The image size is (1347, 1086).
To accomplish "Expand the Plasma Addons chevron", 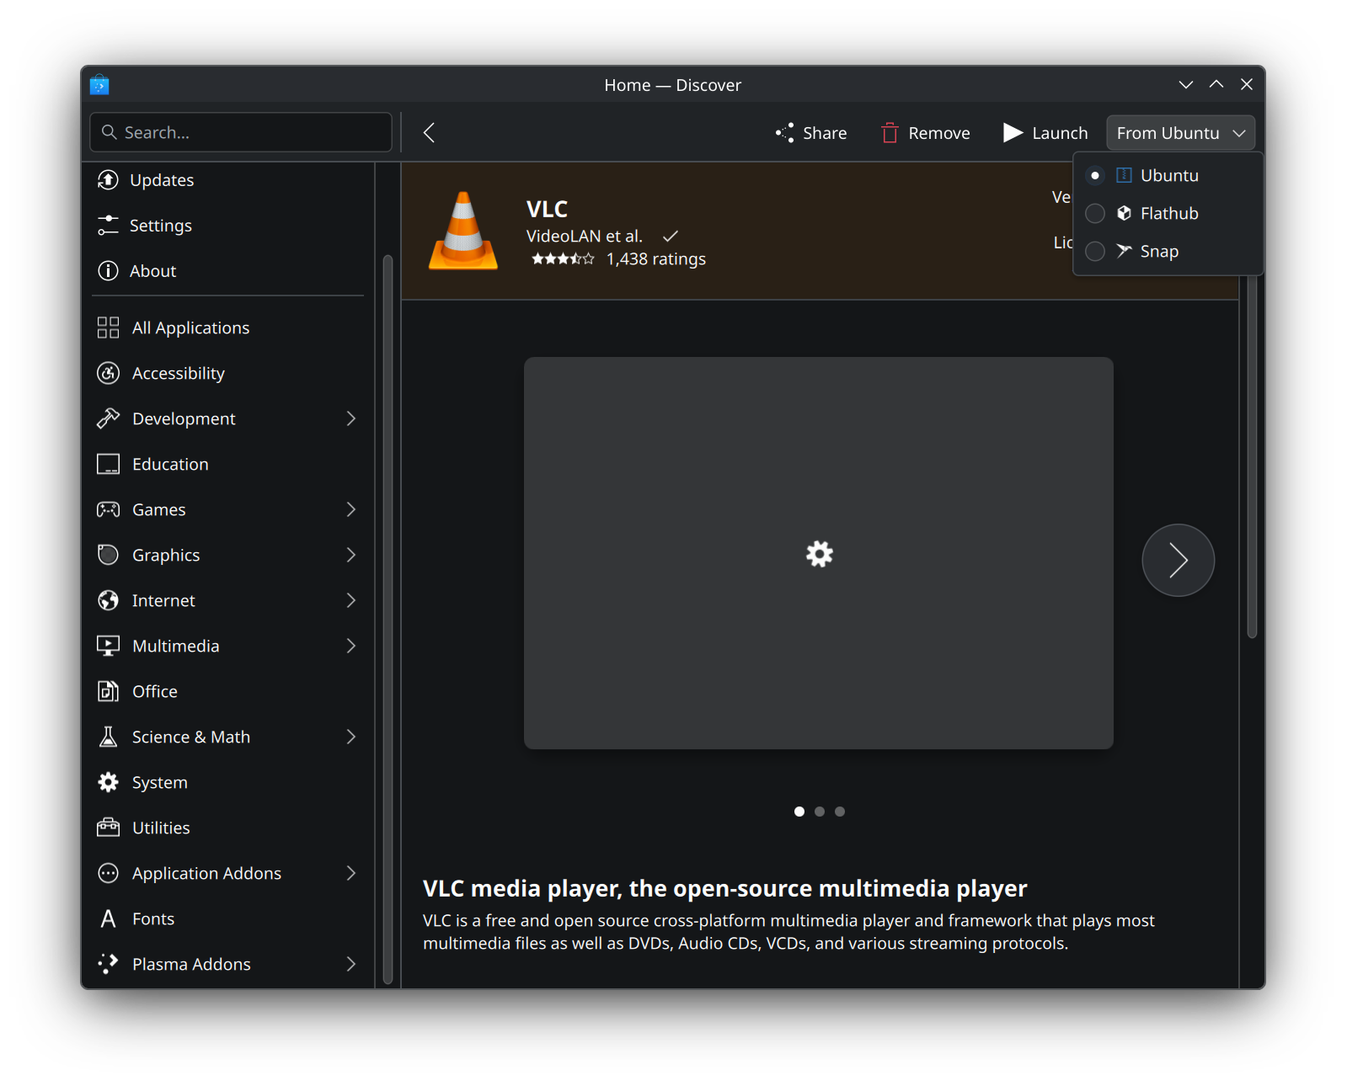I will click(351, 964).
